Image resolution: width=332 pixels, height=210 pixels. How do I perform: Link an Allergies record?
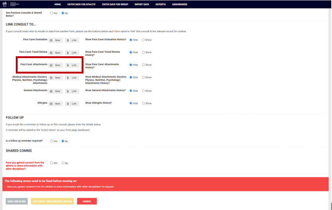[72, 104]
